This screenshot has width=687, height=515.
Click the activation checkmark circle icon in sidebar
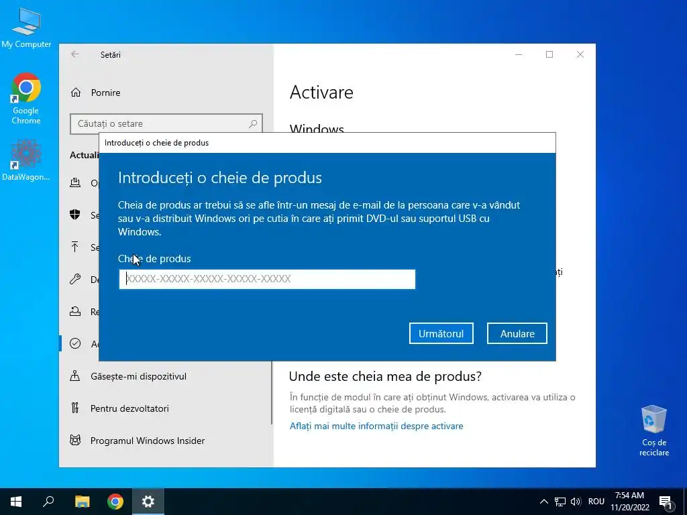[75, 343]
